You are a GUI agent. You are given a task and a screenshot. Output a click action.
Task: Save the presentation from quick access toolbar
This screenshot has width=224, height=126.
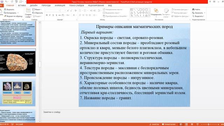(2, 2)
